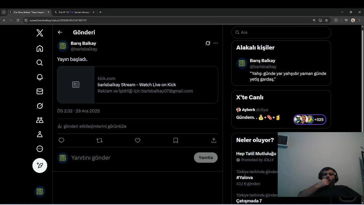Go back using the arrow beside Gönderi

[60, 32]
